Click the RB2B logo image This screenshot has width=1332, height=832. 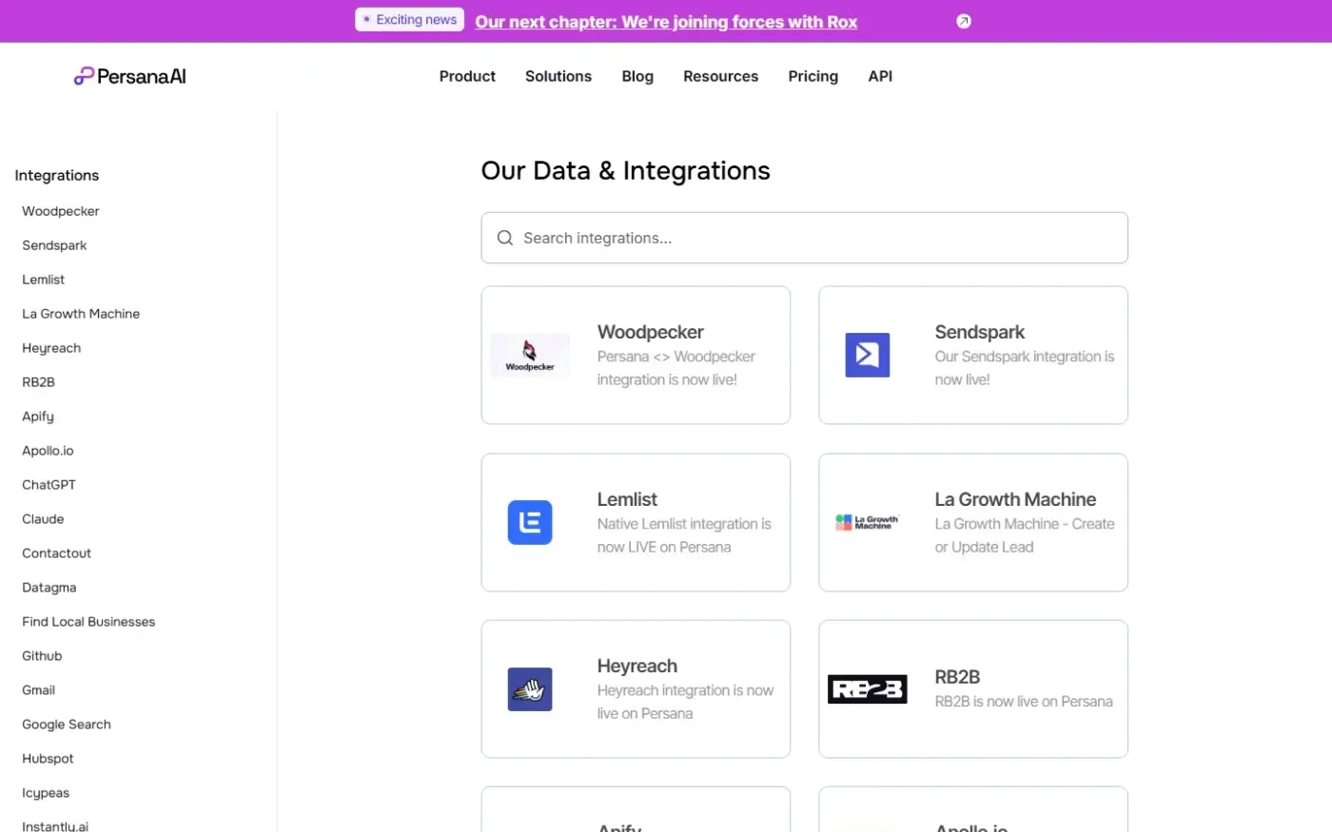click(x=868, y=689)
